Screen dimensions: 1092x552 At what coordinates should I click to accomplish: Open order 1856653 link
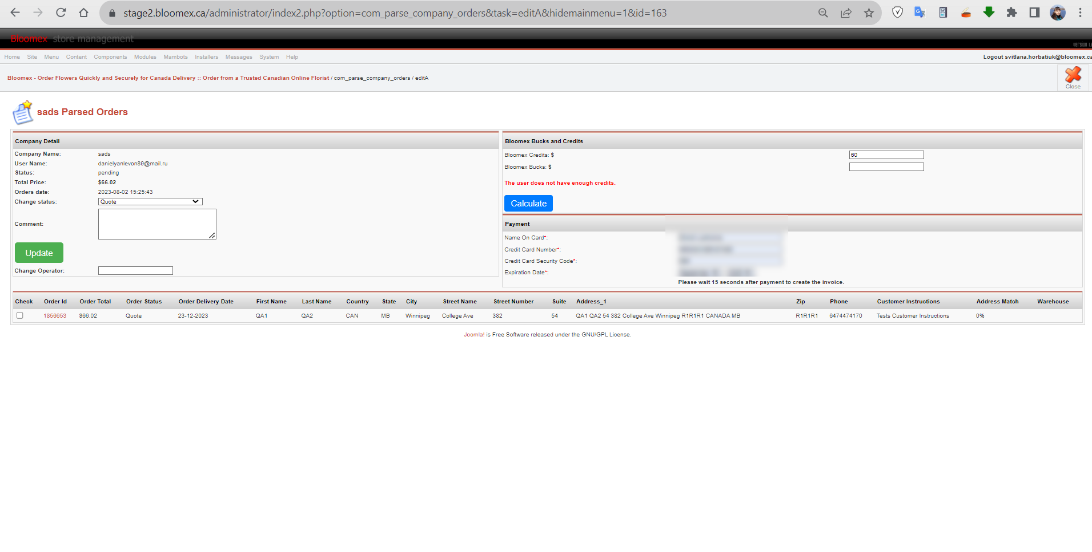click(55, 316)
